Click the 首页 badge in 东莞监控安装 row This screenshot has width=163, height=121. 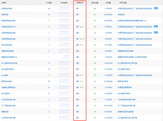[156, 8]
